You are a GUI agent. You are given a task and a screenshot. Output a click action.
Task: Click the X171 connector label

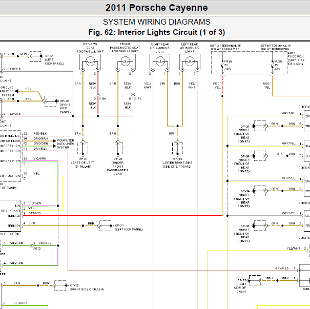tap(138, 99)
